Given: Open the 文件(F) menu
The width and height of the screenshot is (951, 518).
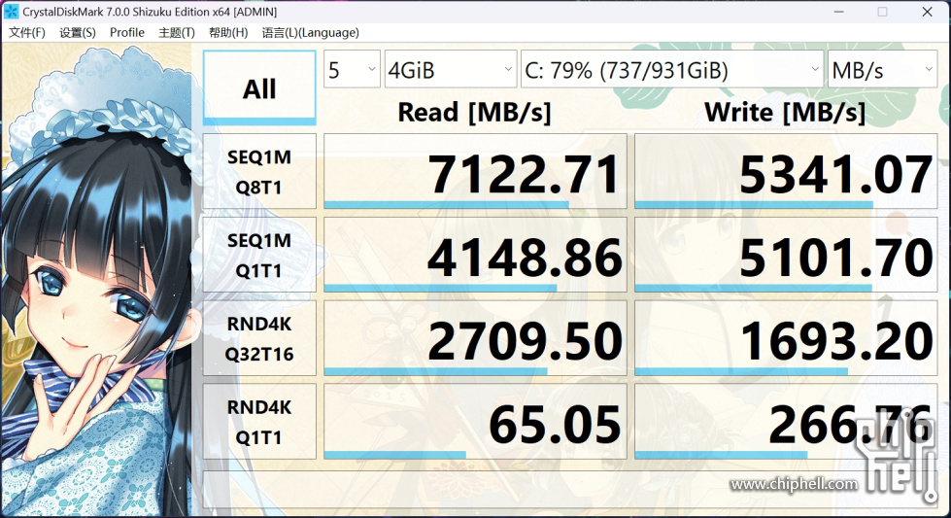Looking at the screenshot, I should coord(26,33).
